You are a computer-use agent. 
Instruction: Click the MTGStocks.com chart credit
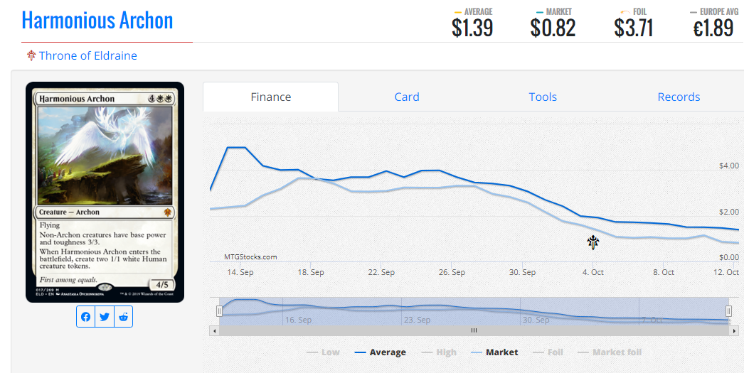pos(250,257)
